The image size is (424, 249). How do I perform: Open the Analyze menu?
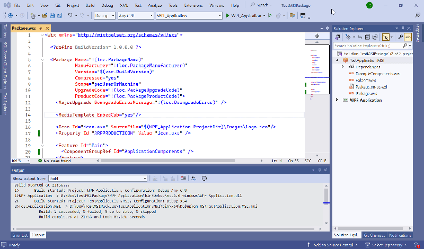(155, 5)
